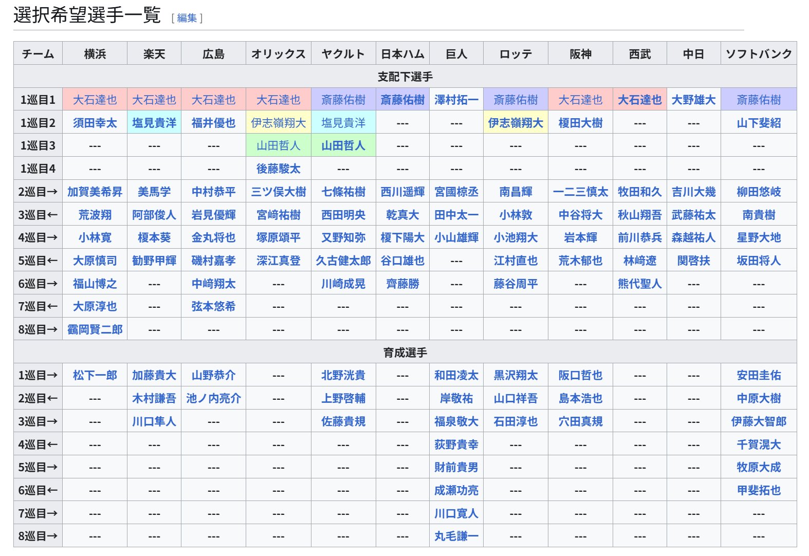Open 山田哲人 in the ヤクルト column

(343, 145)
